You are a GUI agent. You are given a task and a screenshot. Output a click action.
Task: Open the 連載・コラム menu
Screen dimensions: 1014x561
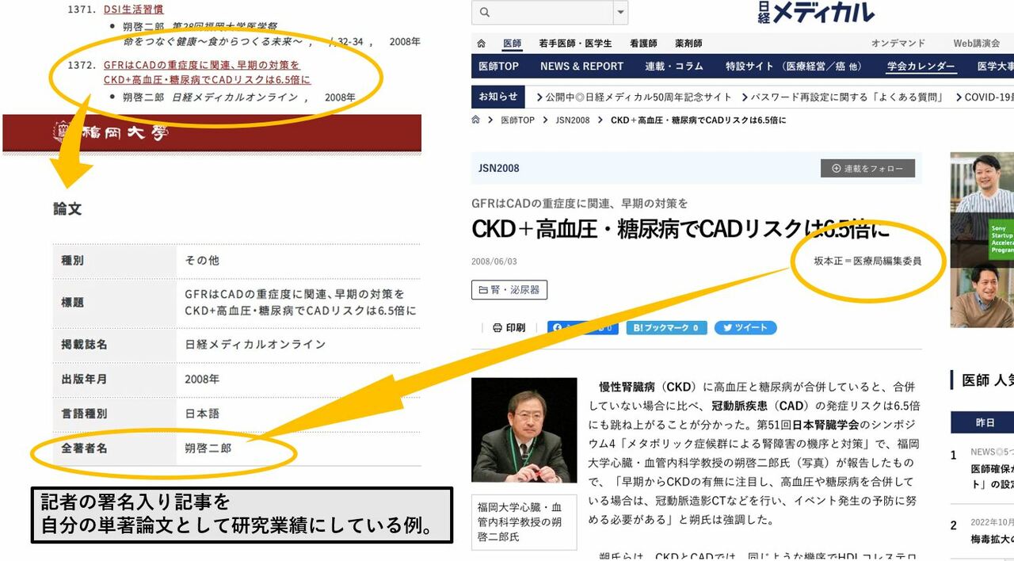(x=674, y=67)
